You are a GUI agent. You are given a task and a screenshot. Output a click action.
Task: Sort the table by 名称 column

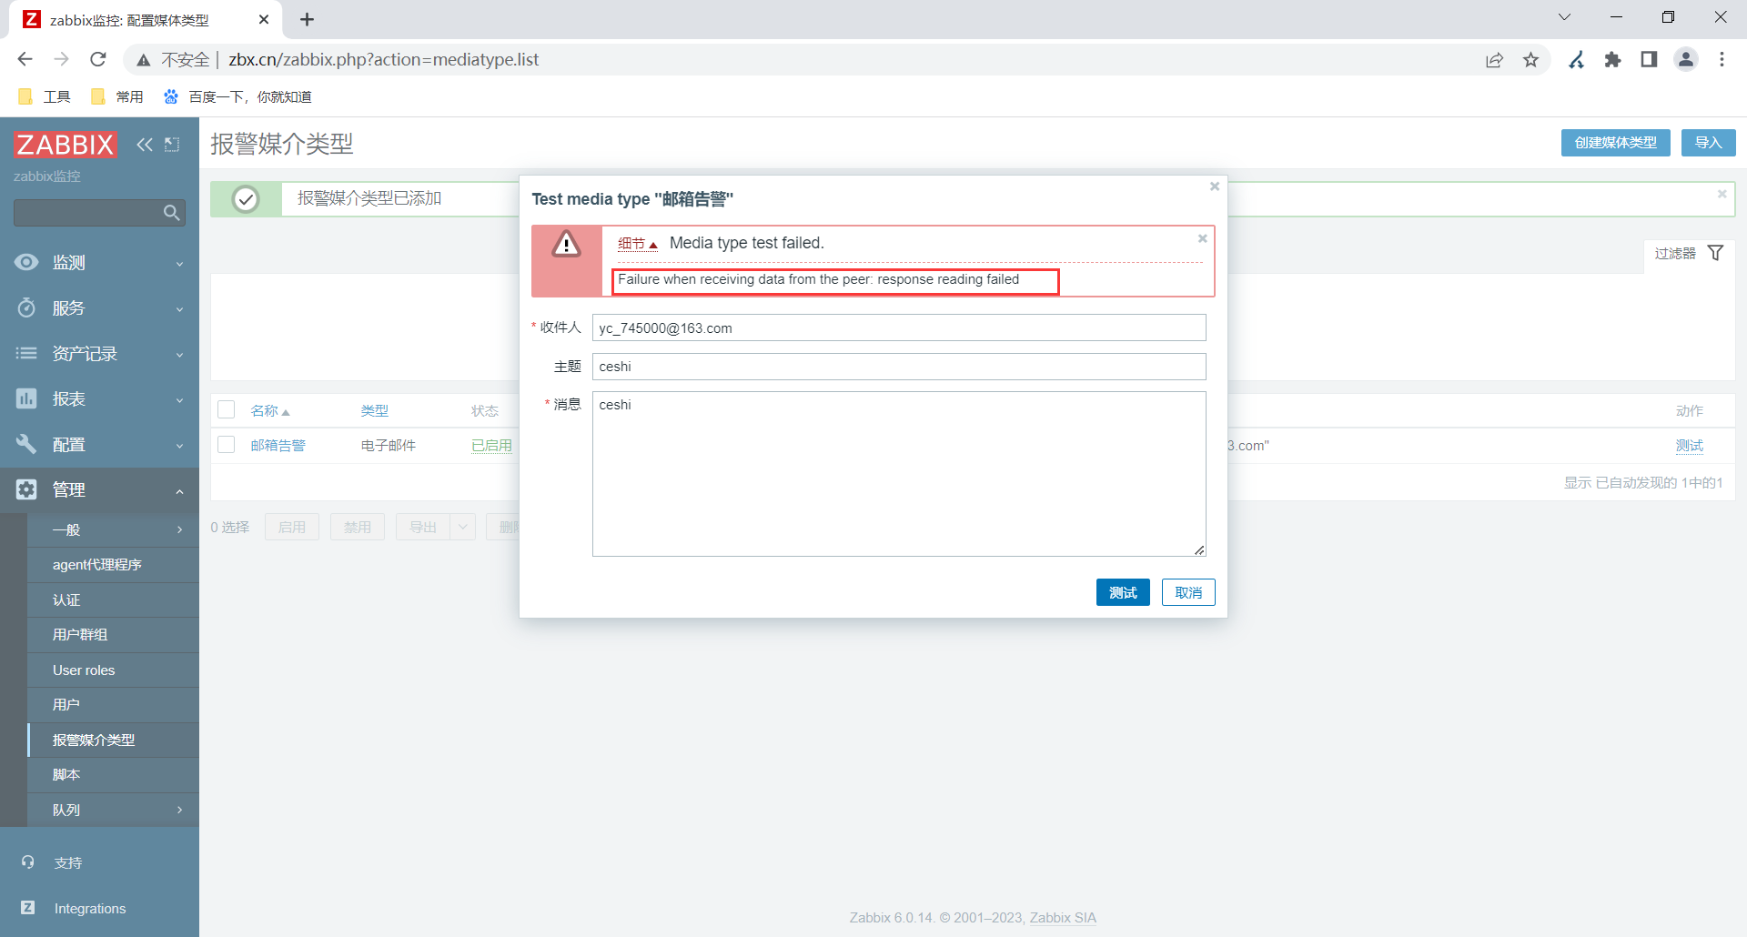pyautogui.click(x=269, y=410)
